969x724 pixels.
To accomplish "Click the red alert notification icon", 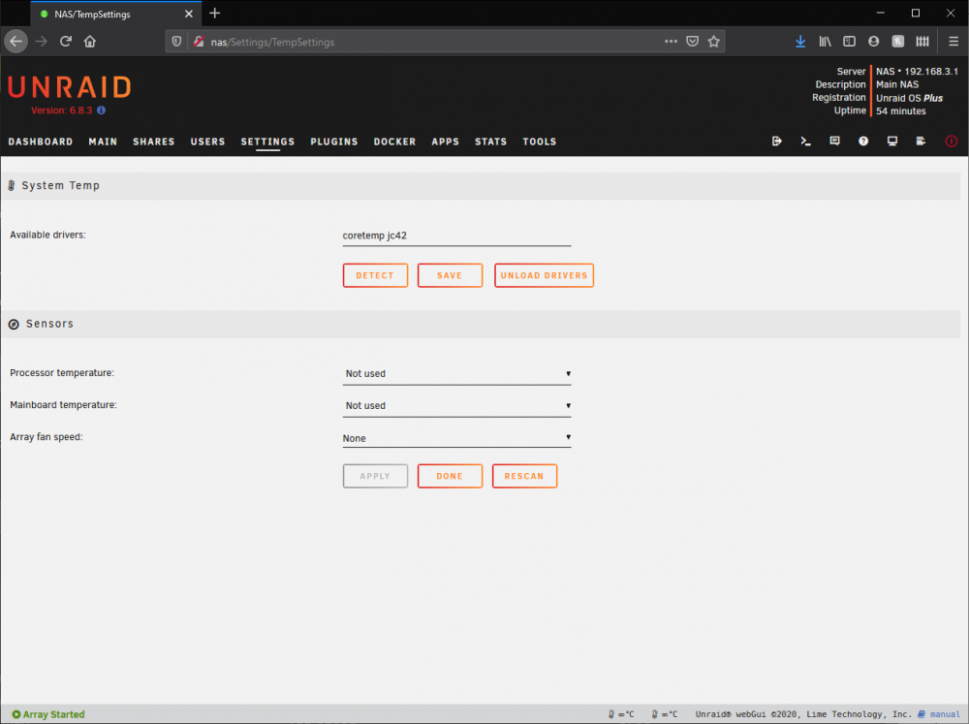I will pos(952,141).
